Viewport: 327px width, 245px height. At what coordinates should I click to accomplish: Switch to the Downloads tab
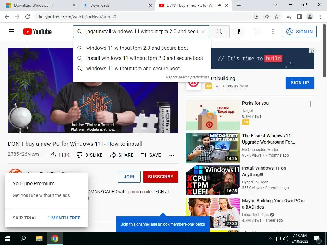(117, 5)
